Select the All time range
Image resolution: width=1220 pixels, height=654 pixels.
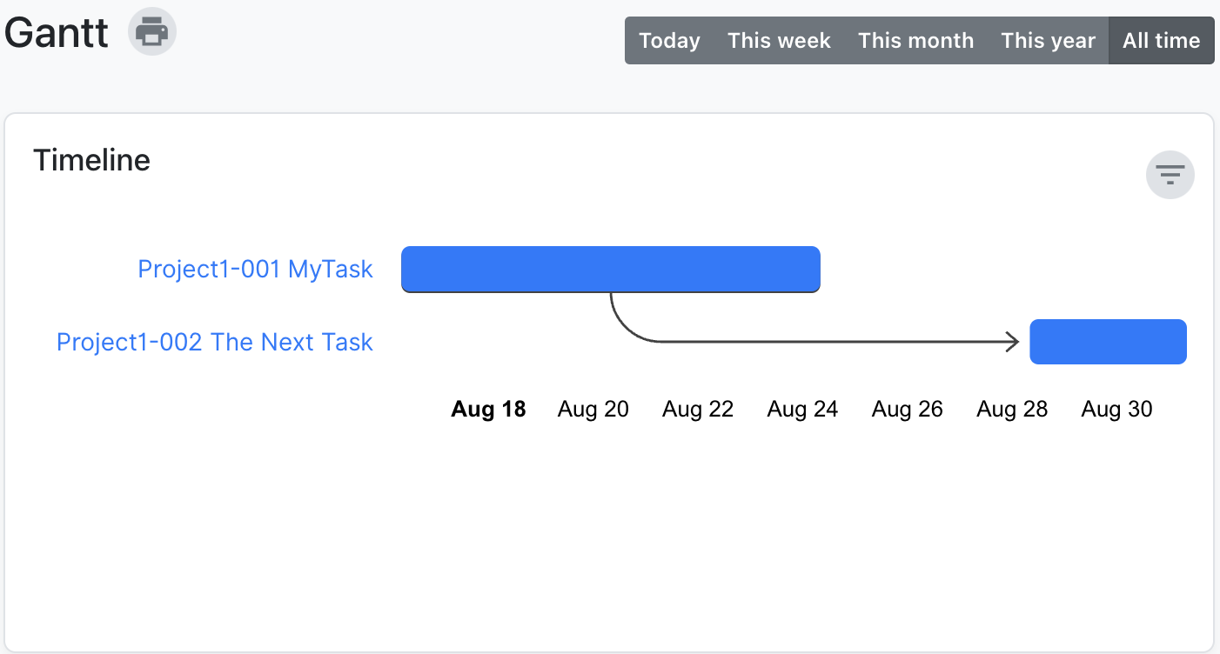[1161, 41]
